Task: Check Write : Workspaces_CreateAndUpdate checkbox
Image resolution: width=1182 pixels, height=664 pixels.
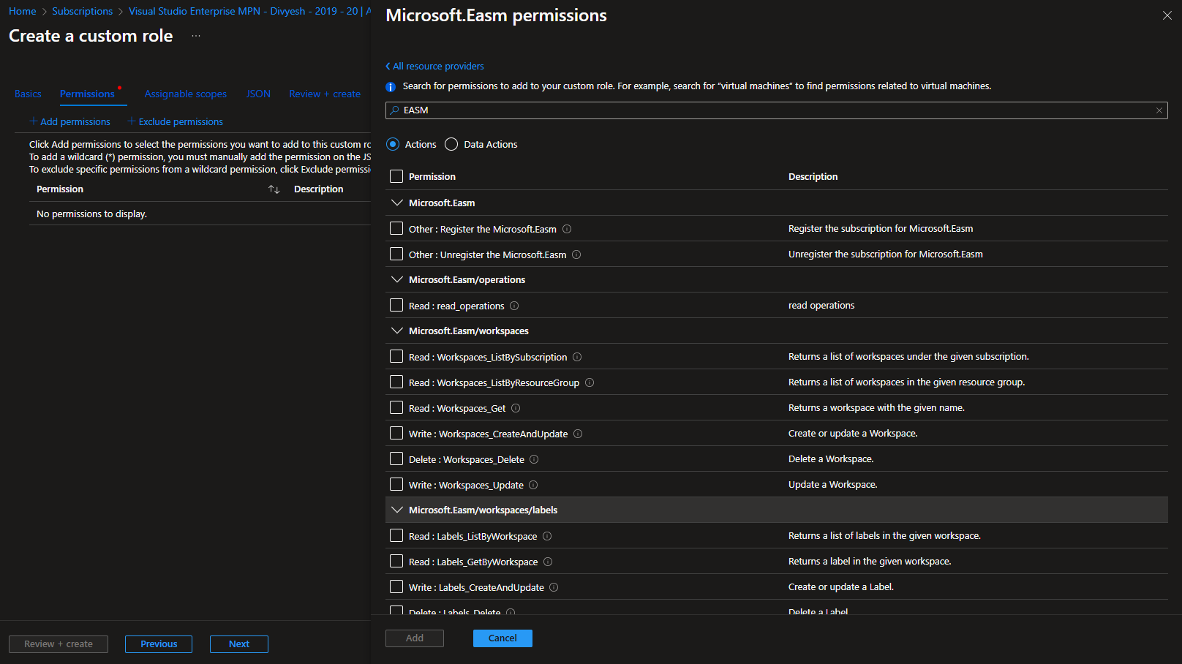Action: click(396, 433)
